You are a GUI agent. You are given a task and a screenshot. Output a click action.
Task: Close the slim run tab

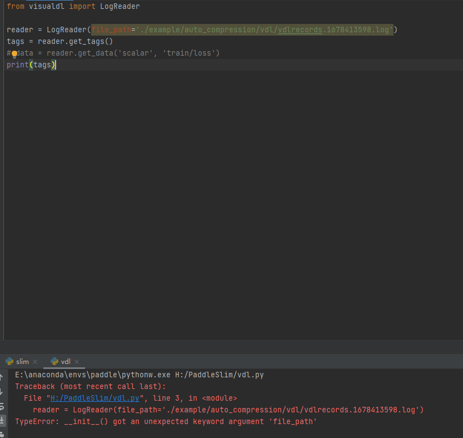tap(34, 361)
